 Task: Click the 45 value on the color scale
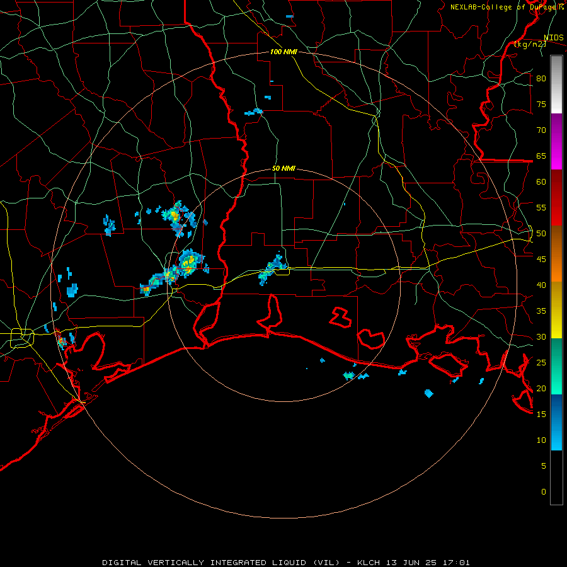[541, 260]
